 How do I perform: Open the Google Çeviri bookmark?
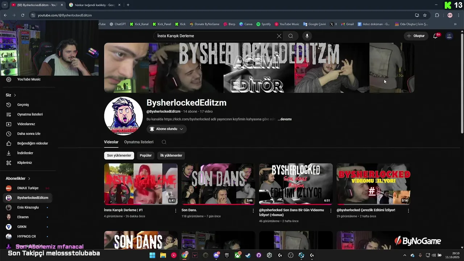tap(314, 24)
